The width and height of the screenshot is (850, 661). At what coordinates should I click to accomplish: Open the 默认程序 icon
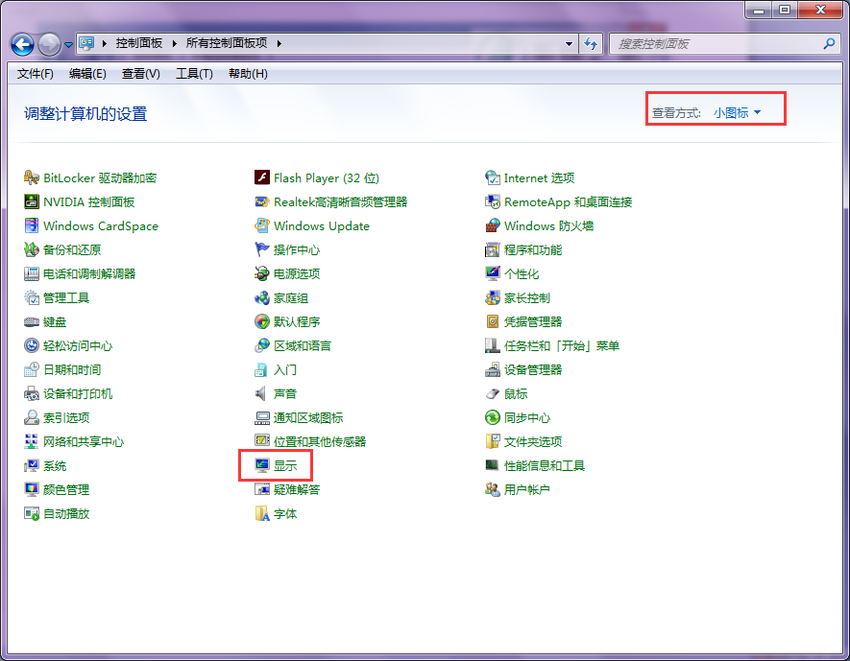click(x=262, y=321)
